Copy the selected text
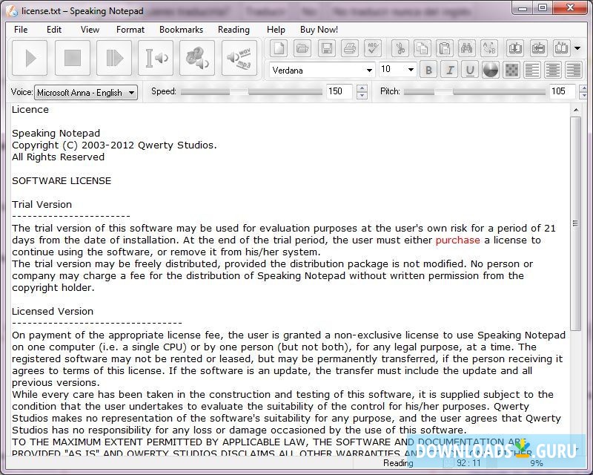 422,48
